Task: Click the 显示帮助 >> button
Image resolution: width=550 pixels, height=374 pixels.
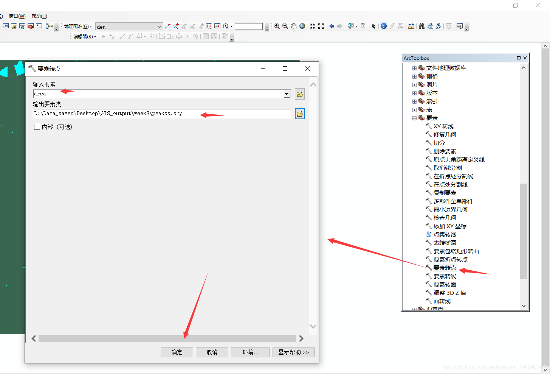Action: tap(294, 352)
